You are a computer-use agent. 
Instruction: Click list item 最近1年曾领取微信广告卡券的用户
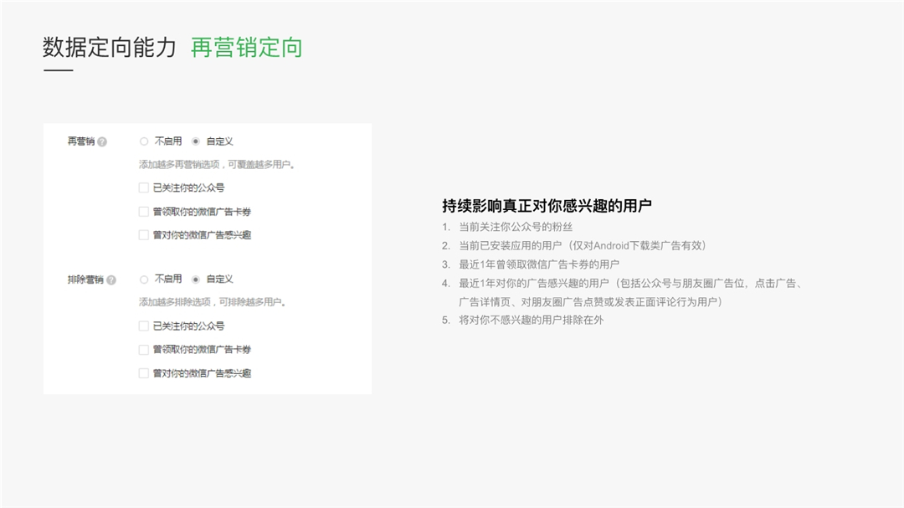[539, 264]
